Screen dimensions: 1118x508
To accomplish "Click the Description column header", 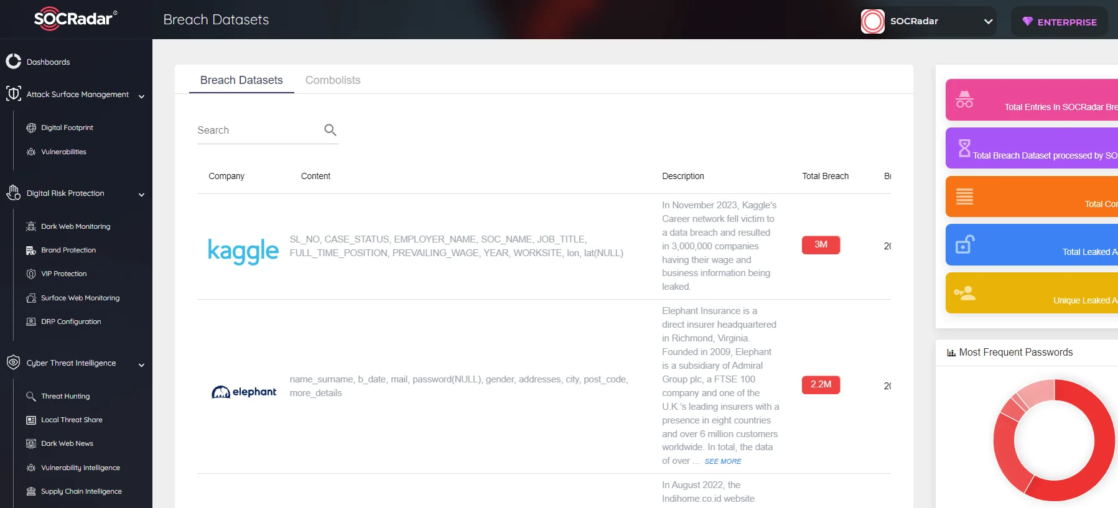I will tap(683, 176).
